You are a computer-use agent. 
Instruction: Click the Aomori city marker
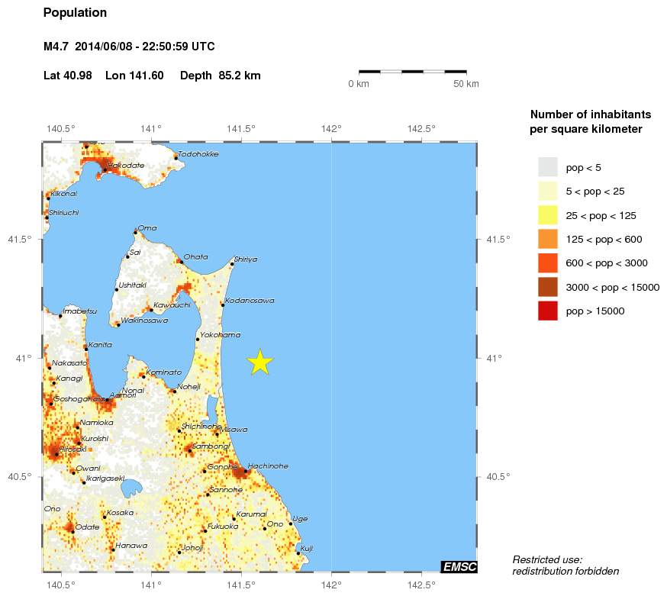point(108,400)
